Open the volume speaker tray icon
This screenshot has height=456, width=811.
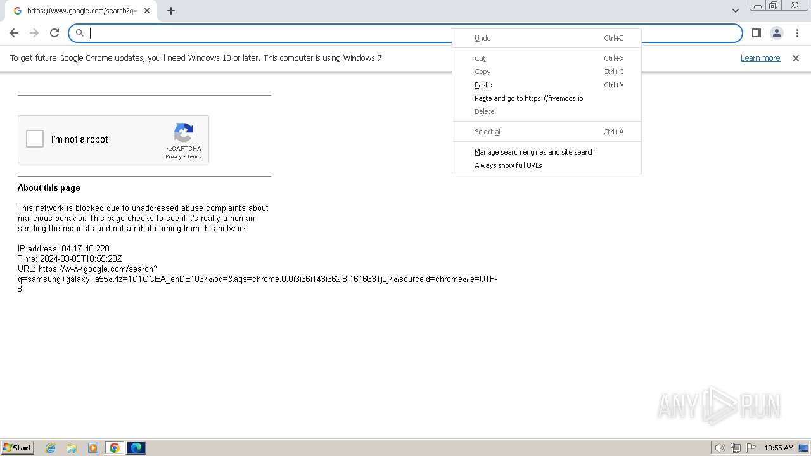tap(720, 448)
